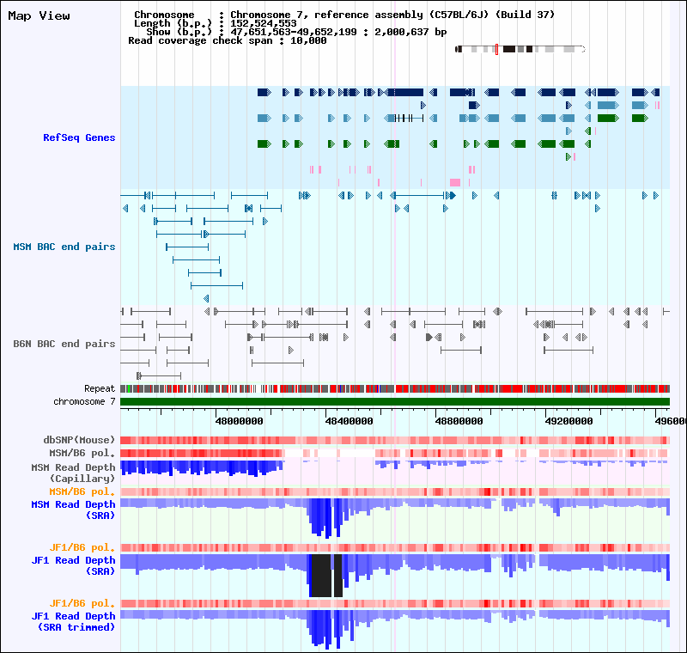687x653 pixels.
Task: Click the black MSM/B6 pol. label below dbSNP
Action: (x=82, y=453)
